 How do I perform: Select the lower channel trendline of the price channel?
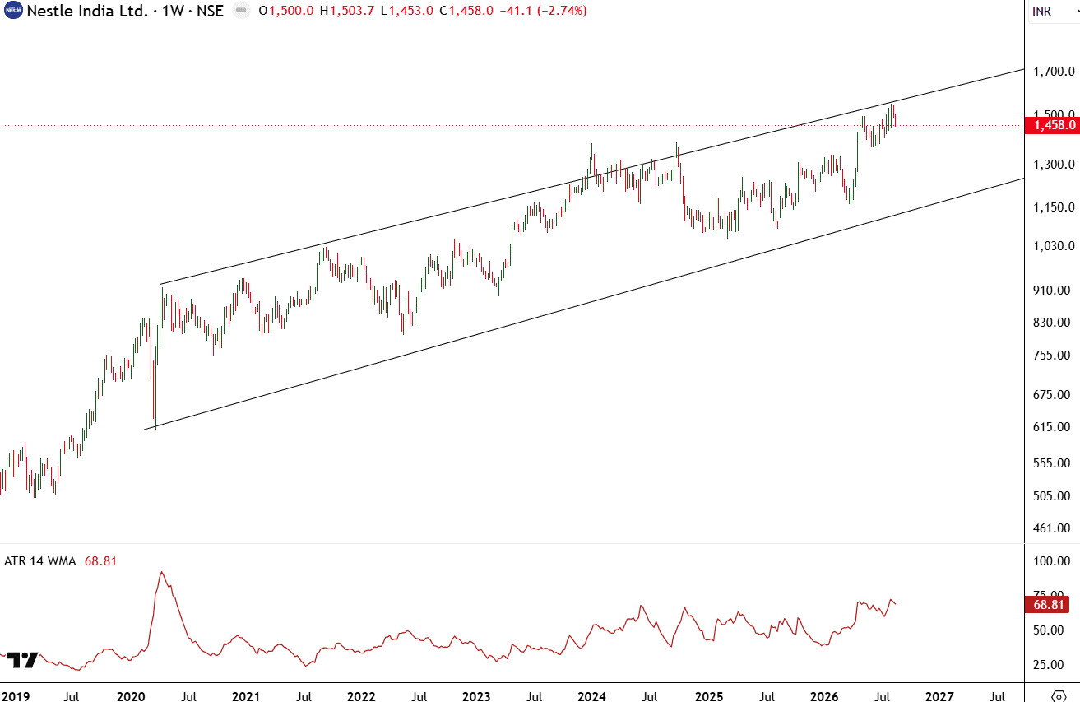[x=584, y=304]
